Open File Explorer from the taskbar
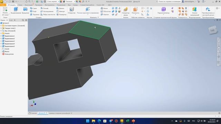The height and width of the screenshot is (124, 221). 94,121
